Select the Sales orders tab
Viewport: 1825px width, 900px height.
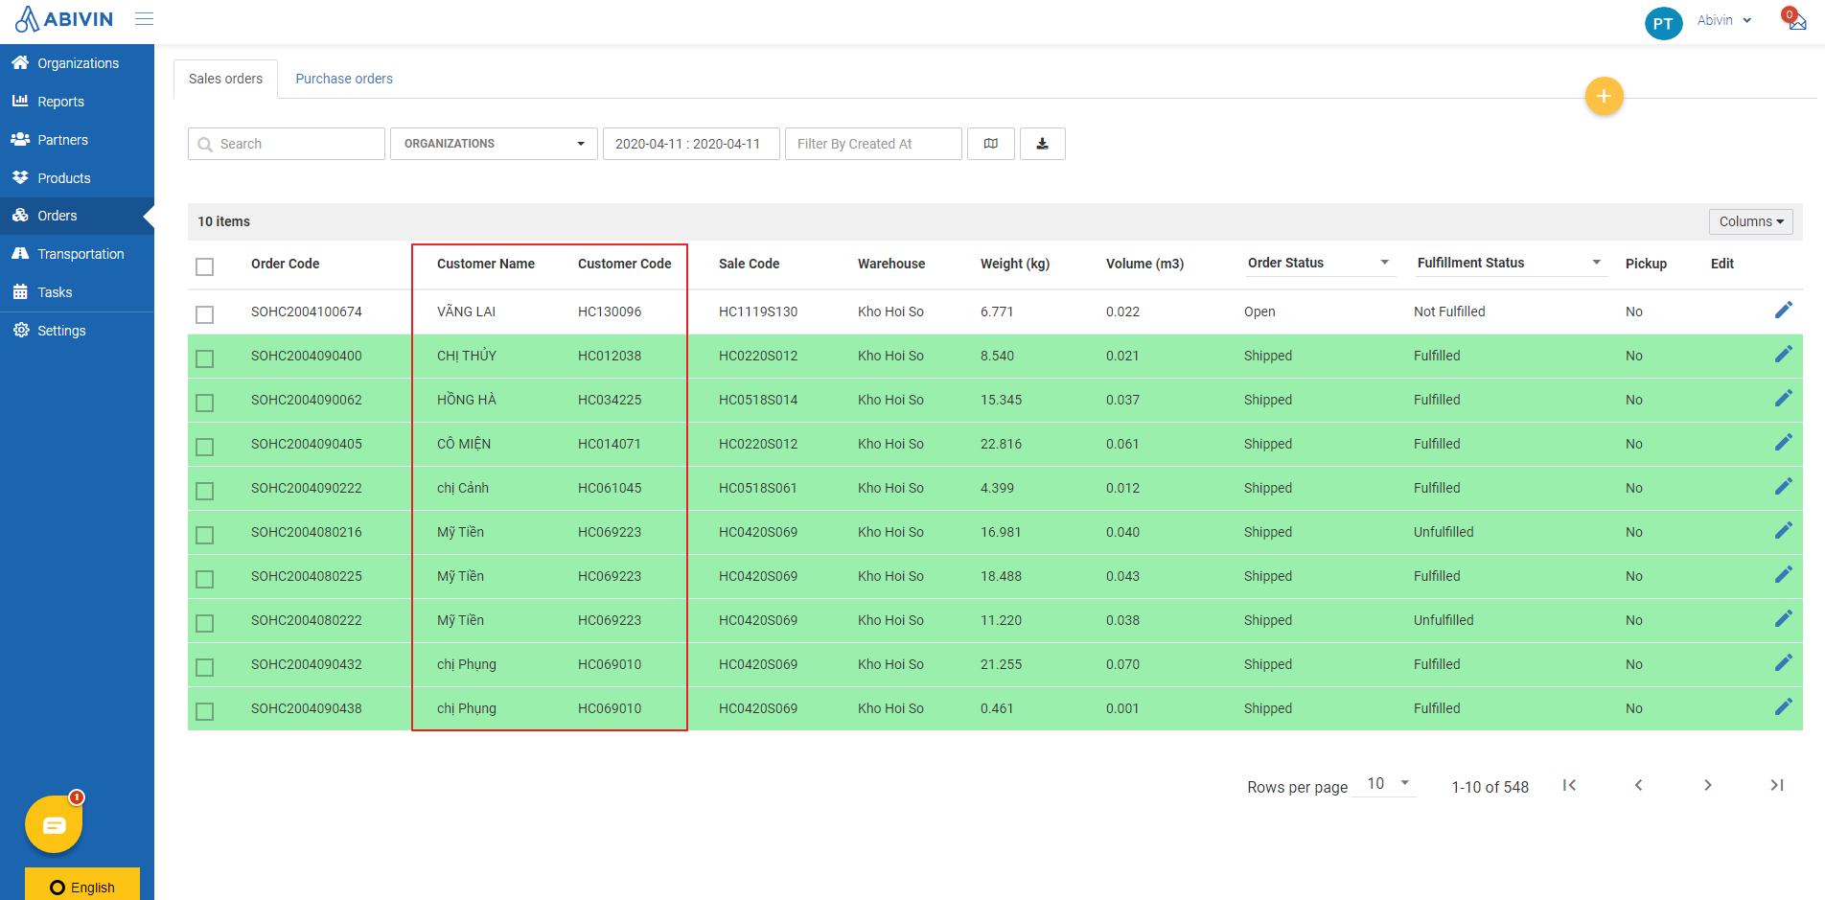coord(225,79)
